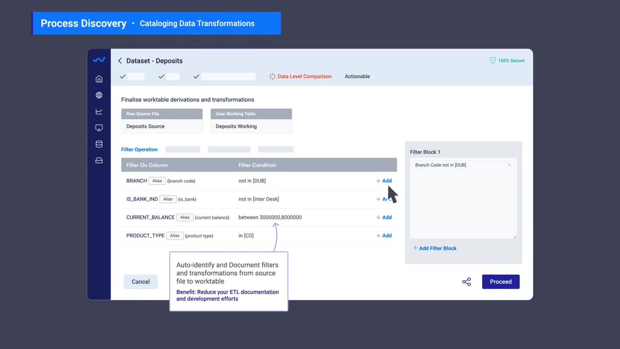This screenshot has width=620, height=349.
Task: Click 'in [CD]' condition text
Action: click(246, 236)
